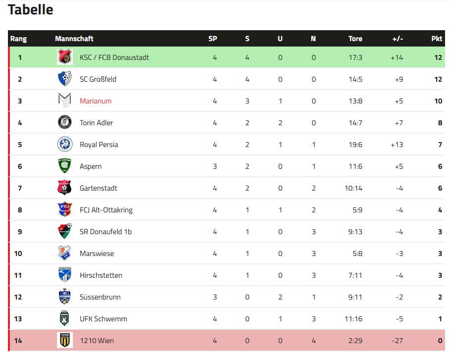Screen dimensions: 449x352
Task: Open the Hirschstetten team name link
Action: (101, 275)
